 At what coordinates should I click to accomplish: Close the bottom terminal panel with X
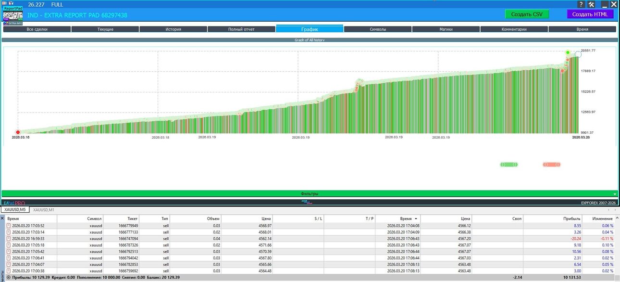tap(2, 218)
